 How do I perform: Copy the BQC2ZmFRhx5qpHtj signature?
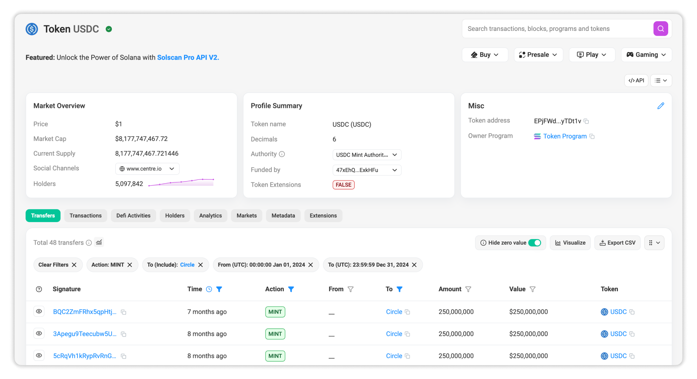coord(124,312)
